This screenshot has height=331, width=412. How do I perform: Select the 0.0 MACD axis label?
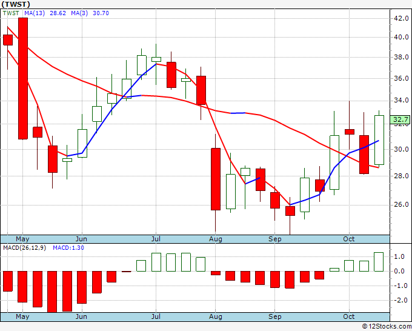399,272
